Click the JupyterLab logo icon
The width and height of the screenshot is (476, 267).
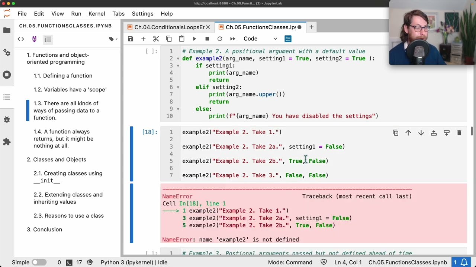[x=7, y=14]
